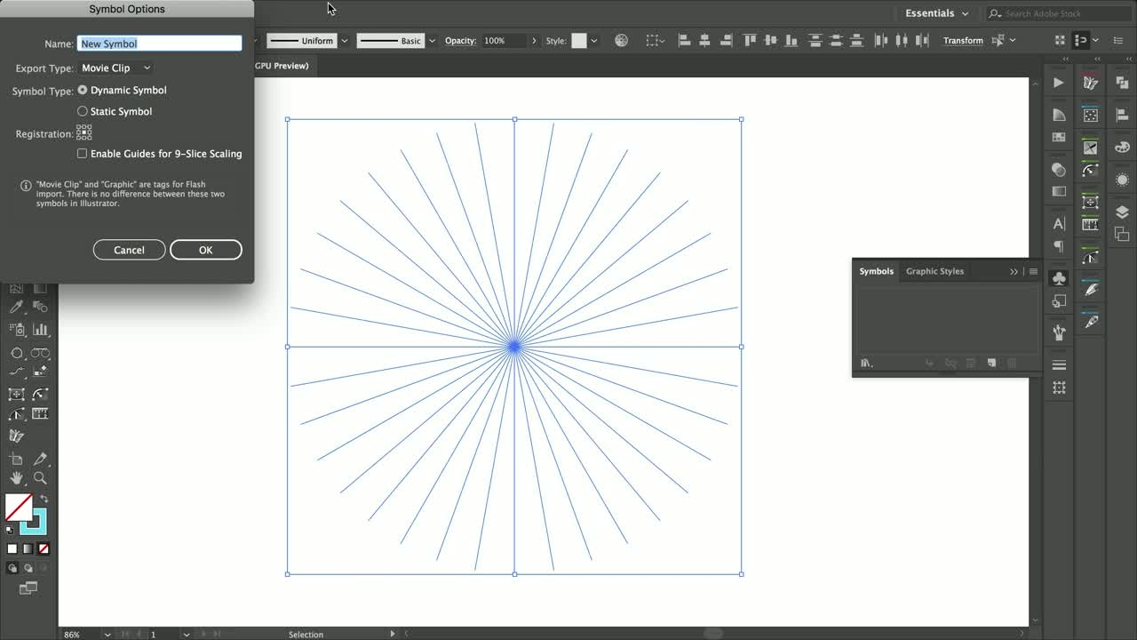Confirm the dialog with OK

coord(205,249)
